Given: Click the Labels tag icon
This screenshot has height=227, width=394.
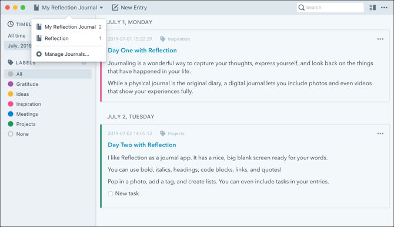Looking at the screenshot, I should 11,62.
